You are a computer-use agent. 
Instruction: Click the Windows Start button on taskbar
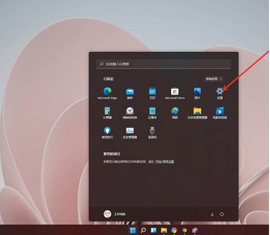(x=133, y=230)
